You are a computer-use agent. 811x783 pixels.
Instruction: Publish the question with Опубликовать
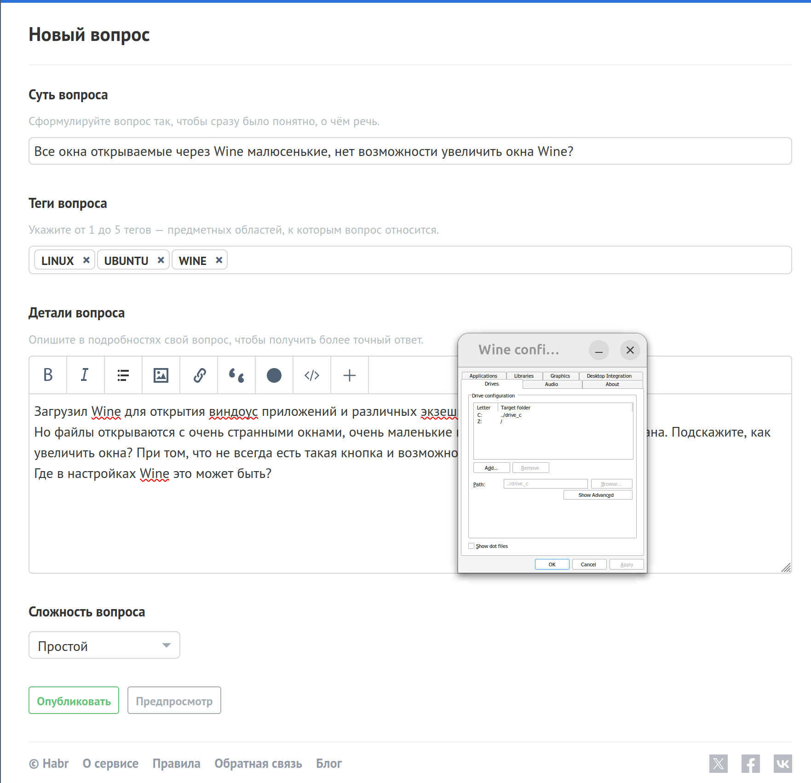pos(74,701)
